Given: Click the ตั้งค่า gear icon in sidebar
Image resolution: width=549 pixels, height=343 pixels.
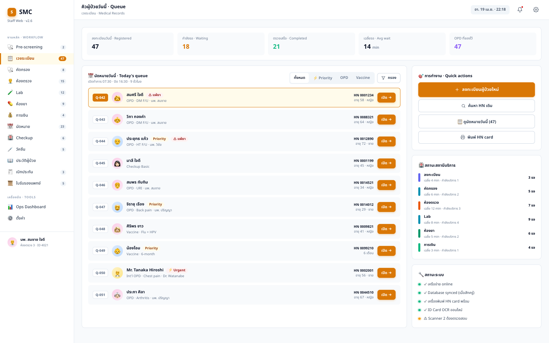Looking at the screenshot, I should (x=10, y=218).
